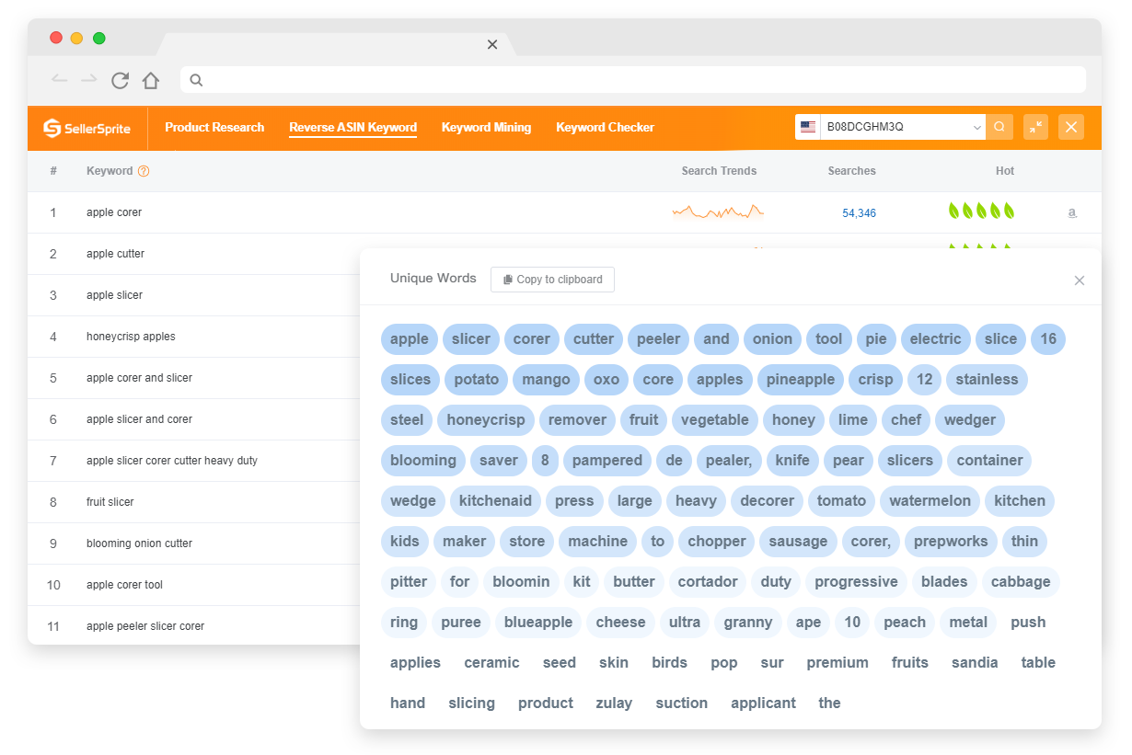Click the Keyword help question mark icon

(x=144, y=171)
